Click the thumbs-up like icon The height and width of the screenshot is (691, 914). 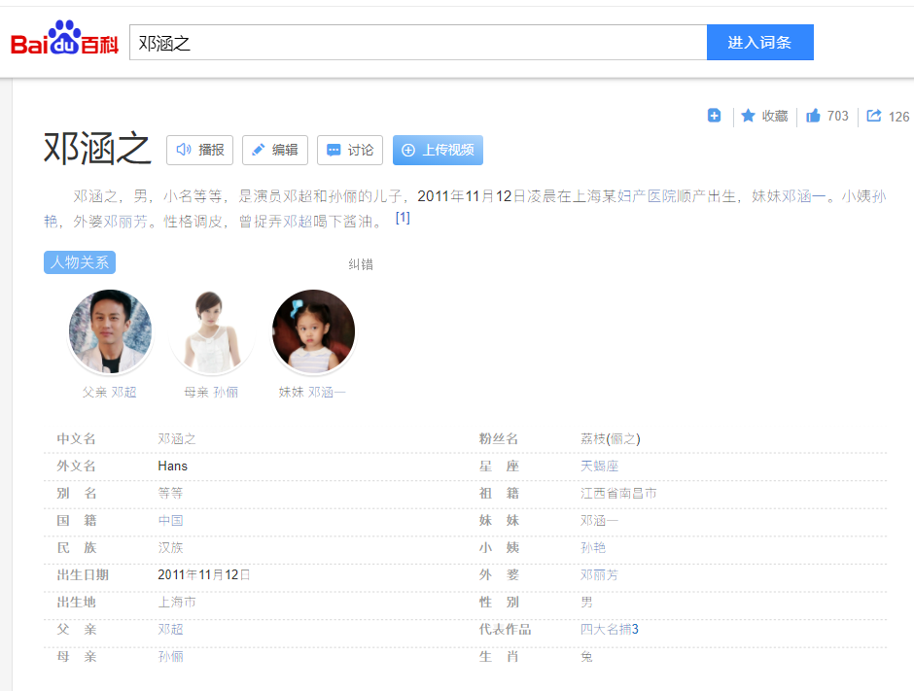(814, 116)
